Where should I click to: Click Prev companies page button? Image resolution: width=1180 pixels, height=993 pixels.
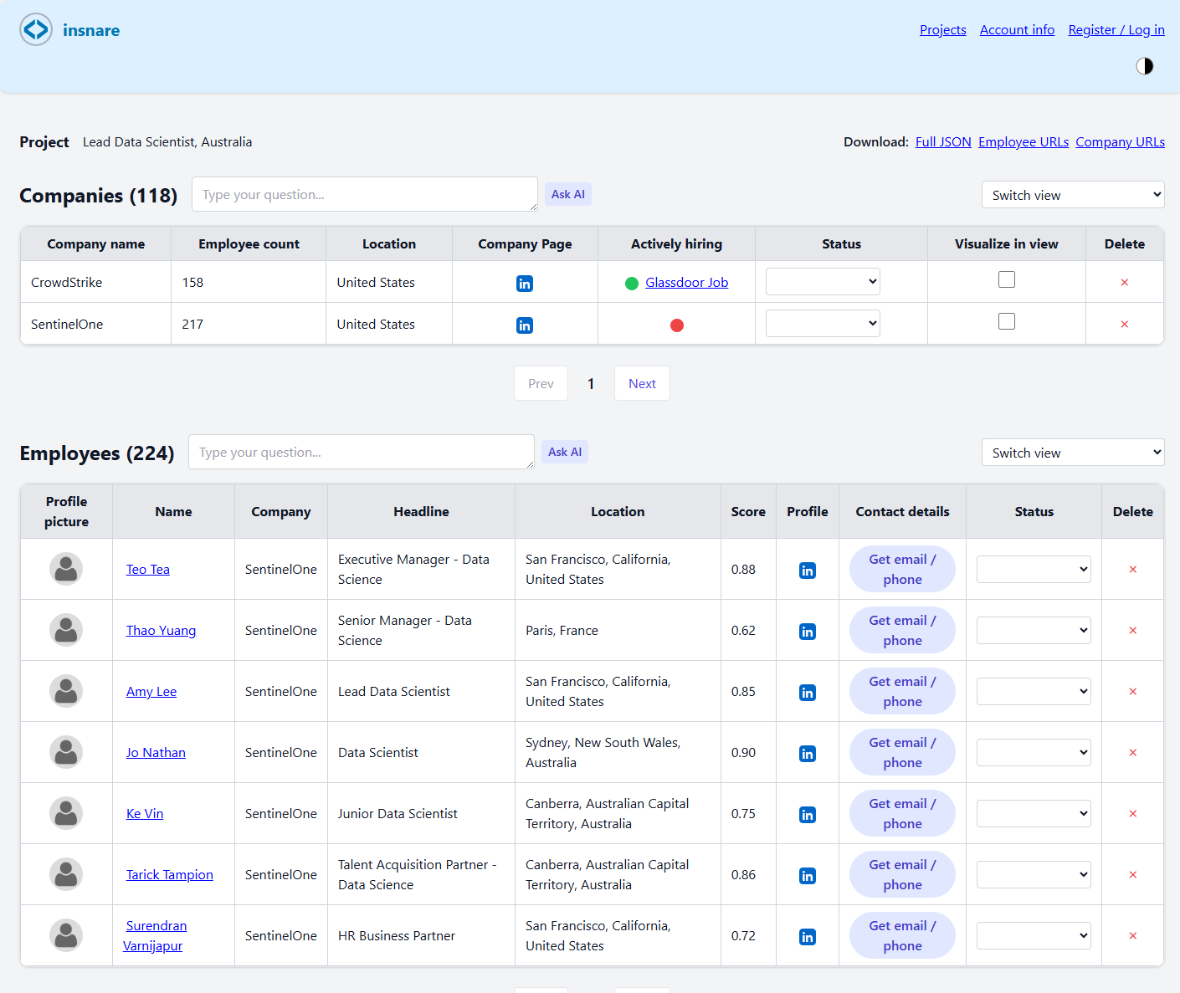pos(541,383)
